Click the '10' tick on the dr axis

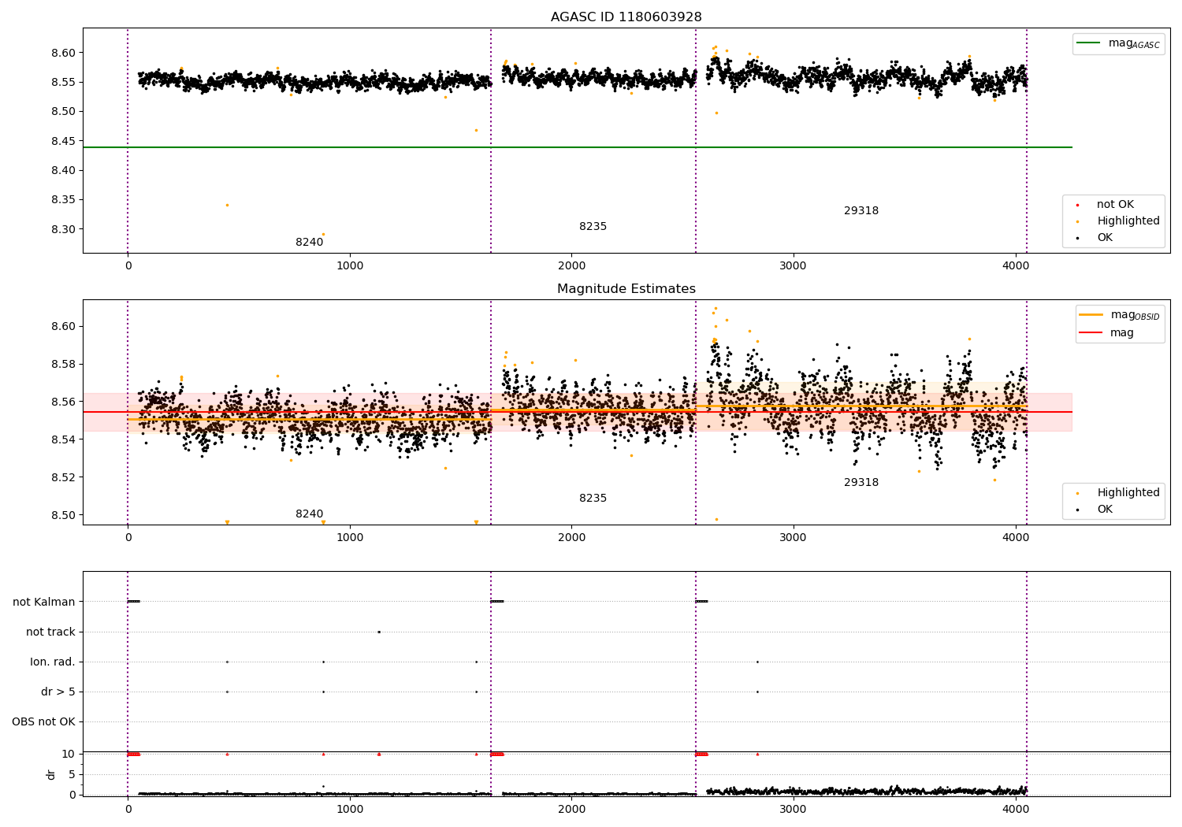[69, 754]
